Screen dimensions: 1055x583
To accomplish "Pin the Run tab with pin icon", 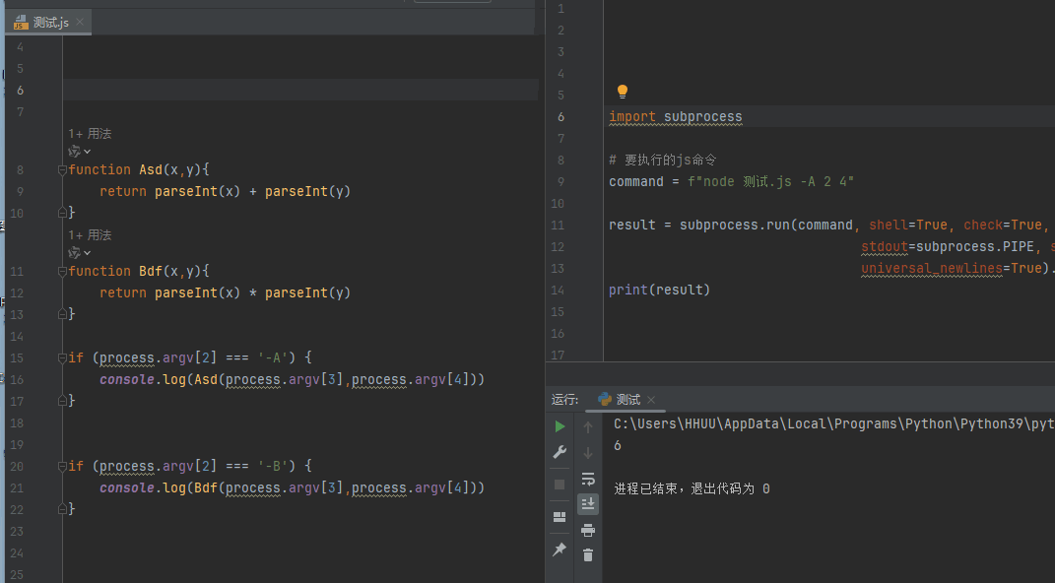I will [x=560, y=550].
